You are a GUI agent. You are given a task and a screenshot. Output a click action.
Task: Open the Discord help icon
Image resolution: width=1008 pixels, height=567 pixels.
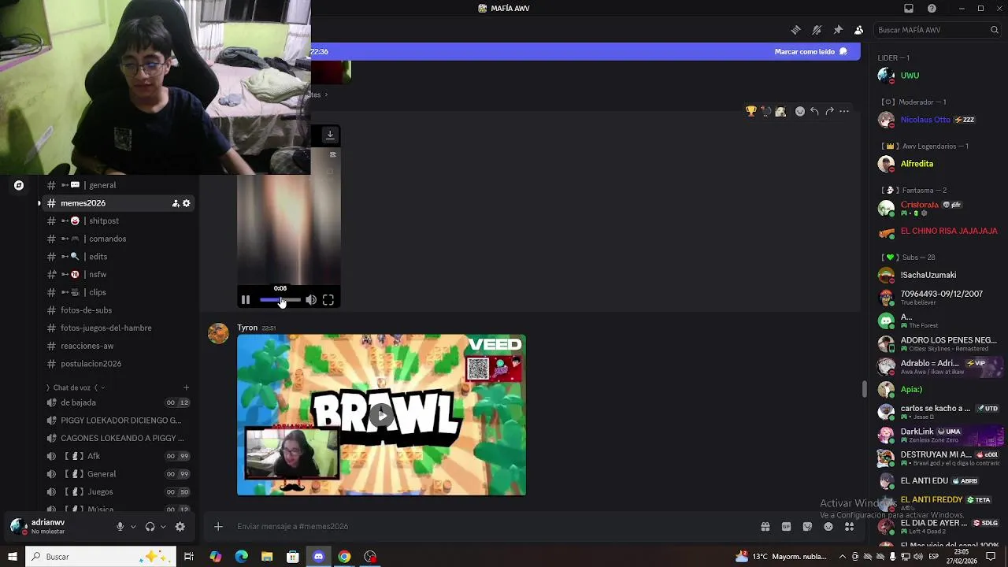[932, 9]
